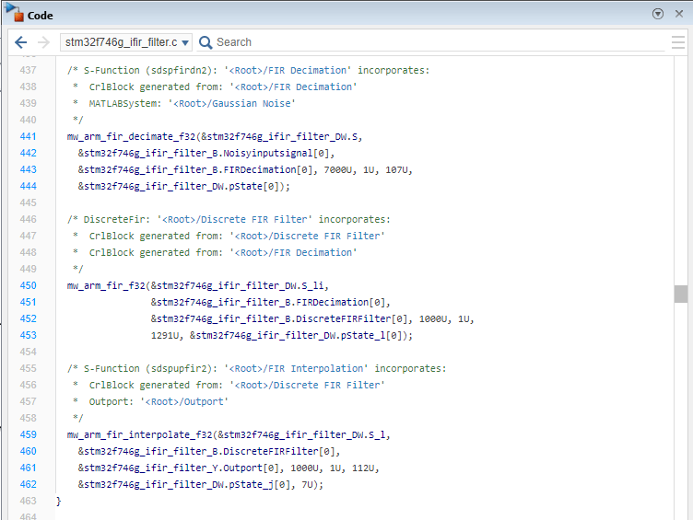Click line number 441 link
693x520 pixels.
pyautogui.click(x=28, y=136)
